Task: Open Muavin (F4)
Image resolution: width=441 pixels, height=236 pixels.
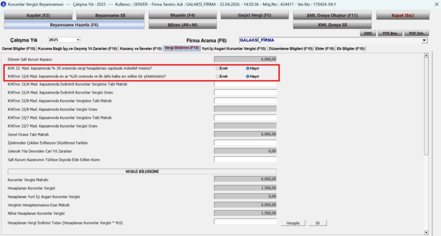Action: (x=183, y=15)
